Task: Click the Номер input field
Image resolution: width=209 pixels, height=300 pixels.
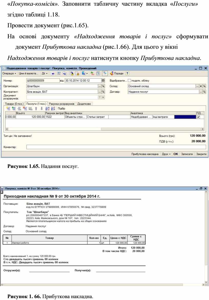Action: coord(43,80)
